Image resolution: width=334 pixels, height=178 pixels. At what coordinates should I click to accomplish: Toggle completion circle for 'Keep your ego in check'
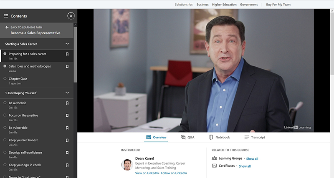(5, 165)
